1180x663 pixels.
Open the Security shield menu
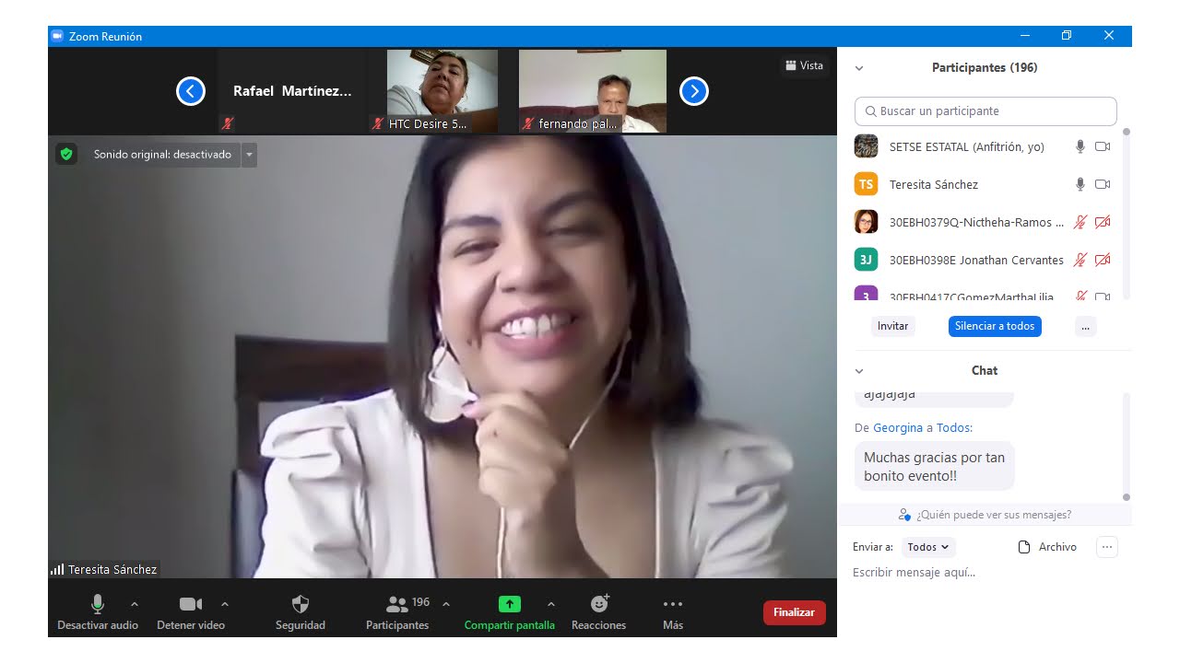point(301,604)
